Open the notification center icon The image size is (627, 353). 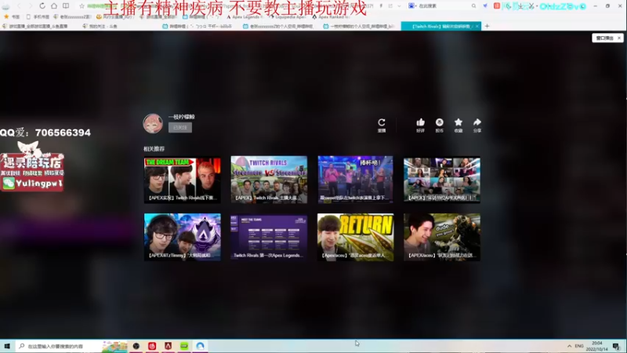[617, 346]
